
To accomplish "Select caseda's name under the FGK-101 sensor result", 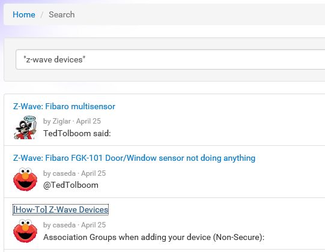I will click(x=64, y=173).
